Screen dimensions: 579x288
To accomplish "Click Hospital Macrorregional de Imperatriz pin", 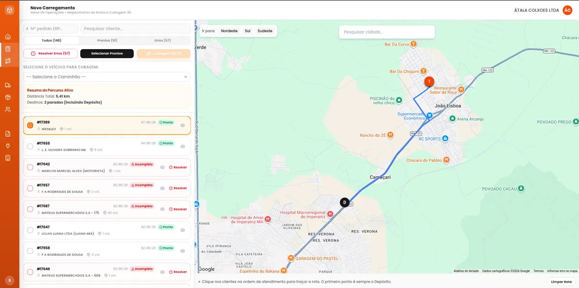I will (x=330, y=214).
